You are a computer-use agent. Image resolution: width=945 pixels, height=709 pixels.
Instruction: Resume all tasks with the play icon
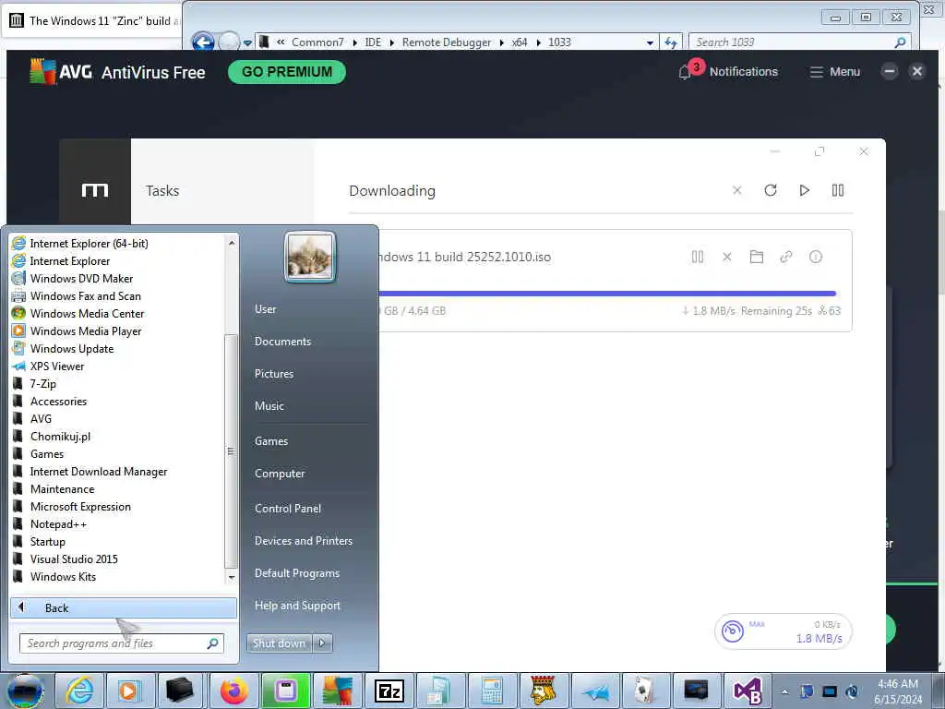(x=804, y=190)
